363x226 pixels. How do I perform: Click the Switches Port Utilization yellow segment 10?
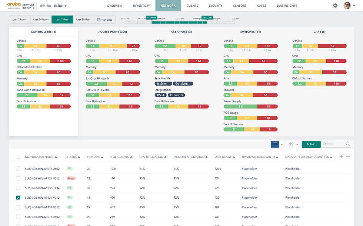(252, 129)
